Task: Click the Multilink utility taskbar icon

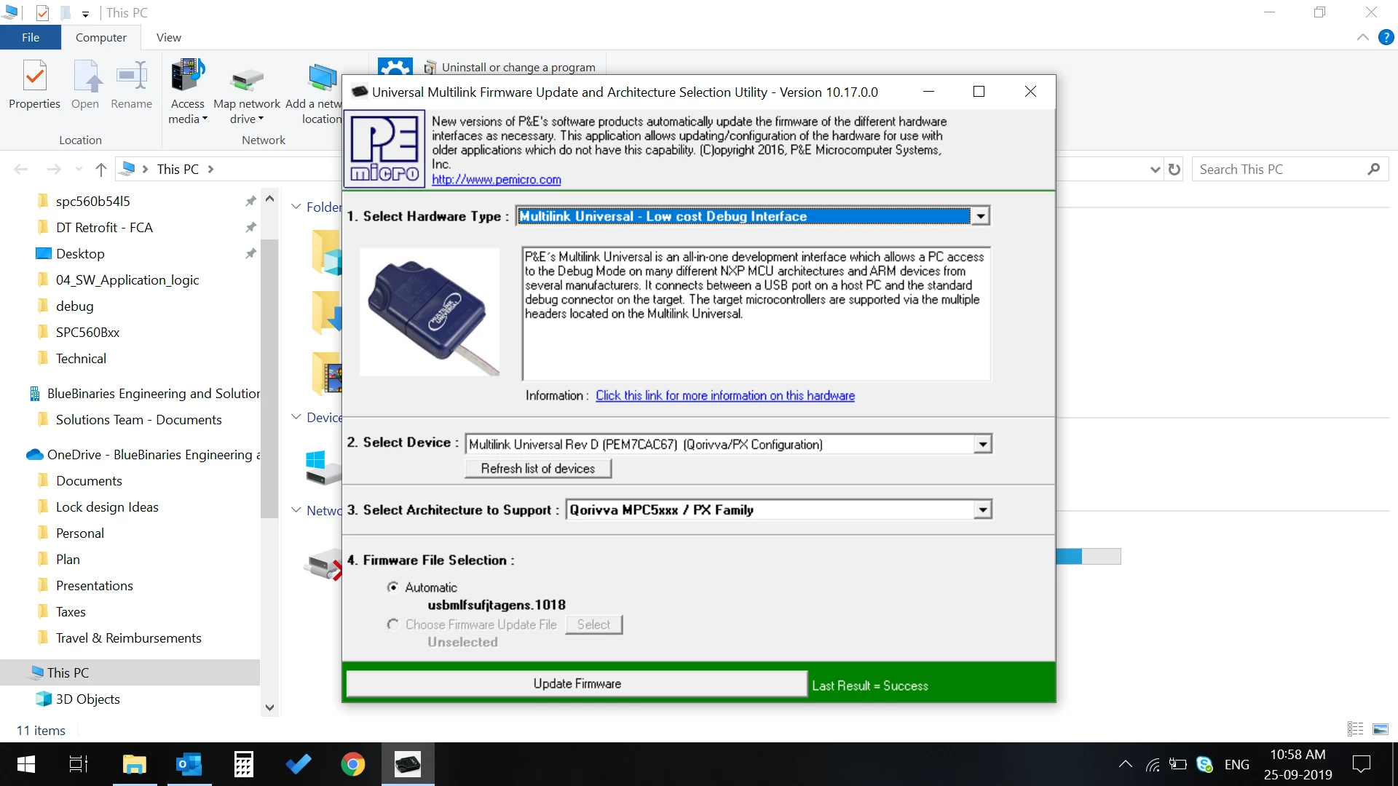Action: click(x=408, y=764)
